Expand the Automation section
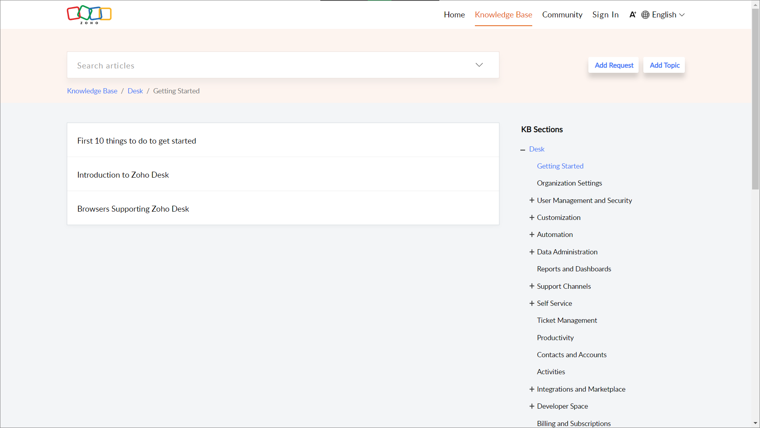 532,235
